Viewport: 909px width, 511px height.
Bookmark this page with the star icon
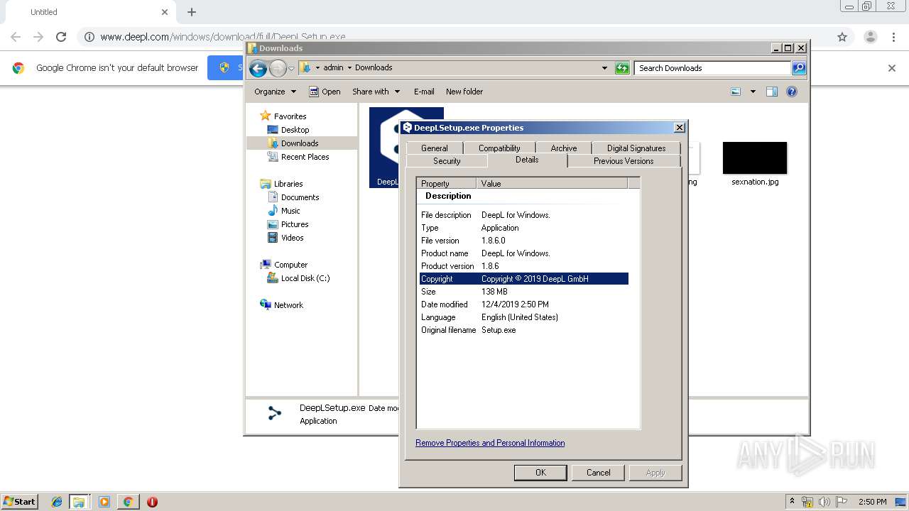pyautogui.click(x=842, y=37)
